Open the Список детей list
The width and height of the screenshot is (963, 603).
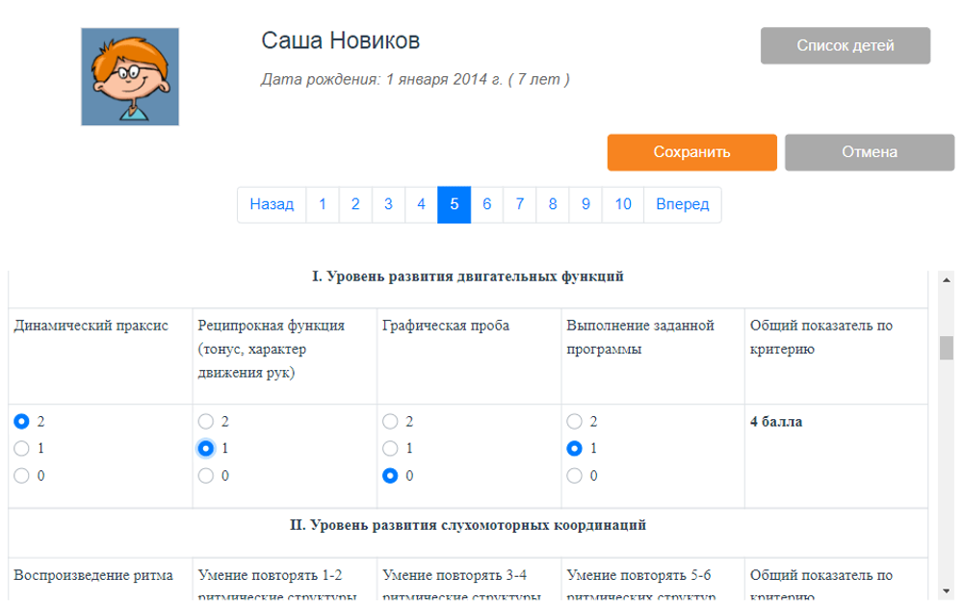pos(845,45)
